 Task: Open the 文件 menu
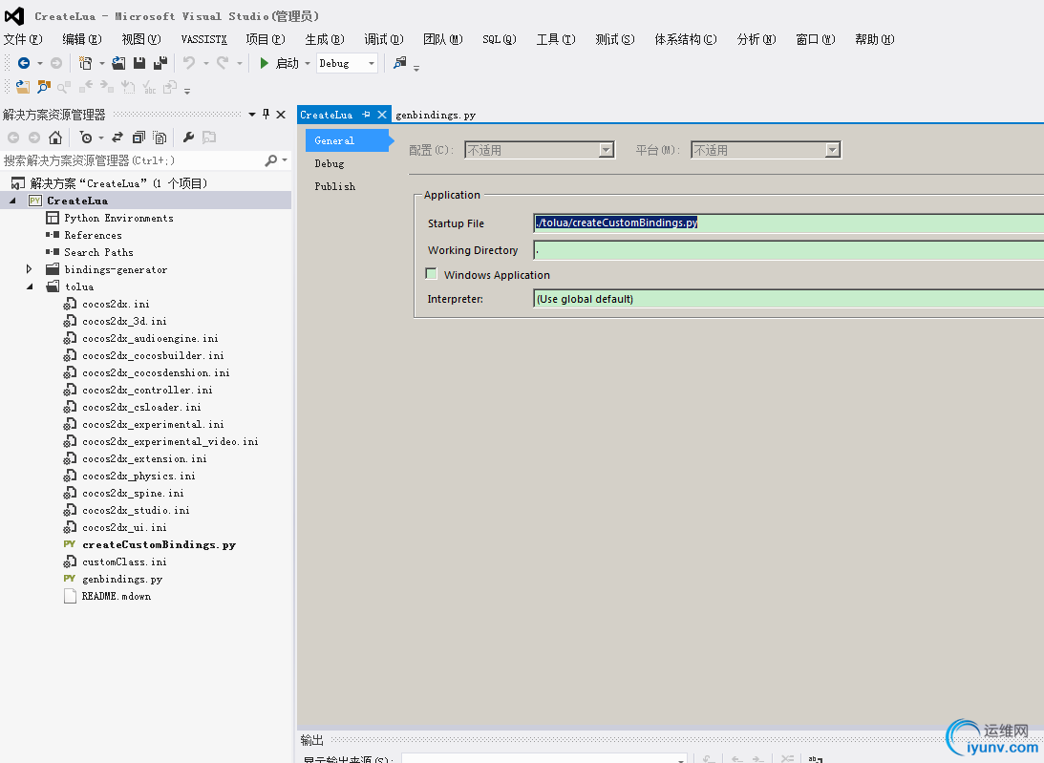[23, 39]
